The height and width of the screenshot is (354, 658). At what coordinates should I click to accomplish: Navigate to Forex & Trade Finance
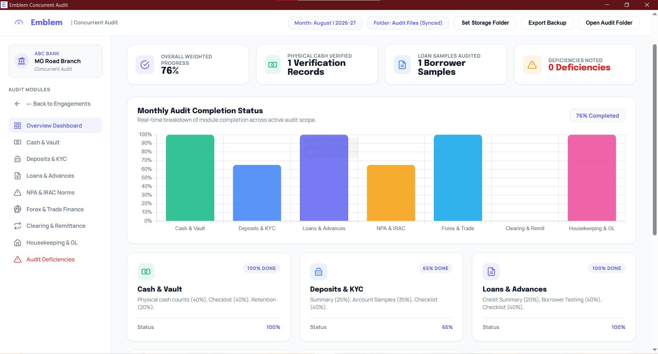point(56,209)
